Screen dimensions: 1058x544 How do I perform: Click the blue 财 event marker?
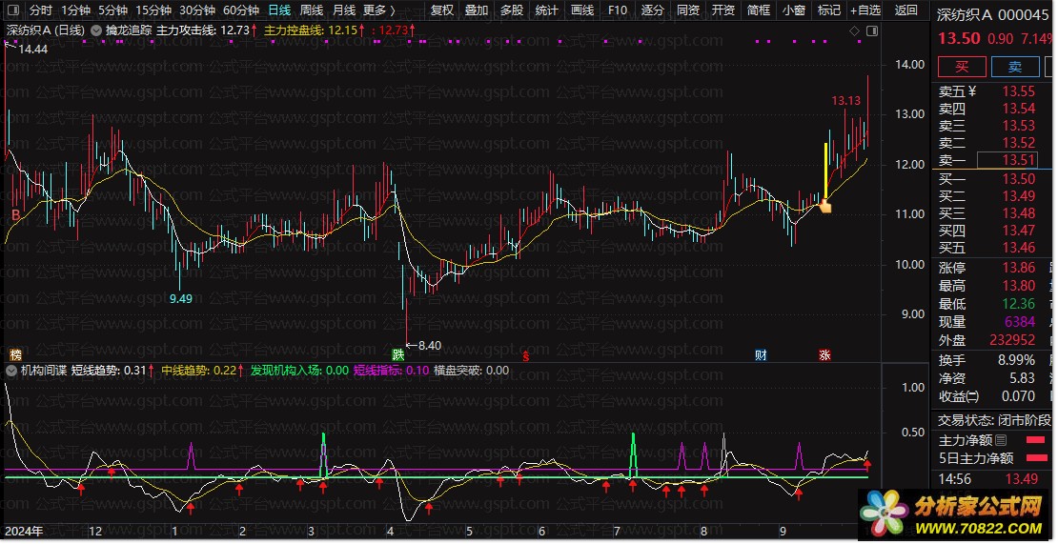click(x=761, y=354)
